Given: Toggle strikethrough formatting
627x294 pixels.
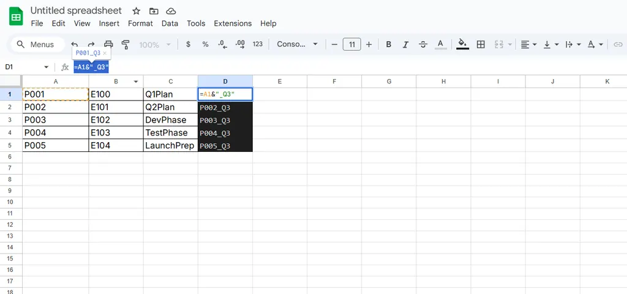Looking at the screenshot, I should click(x=422, y=44).
